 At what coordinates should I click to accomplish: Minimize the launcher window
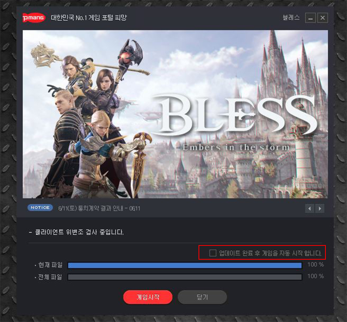(x=310, y=18)
